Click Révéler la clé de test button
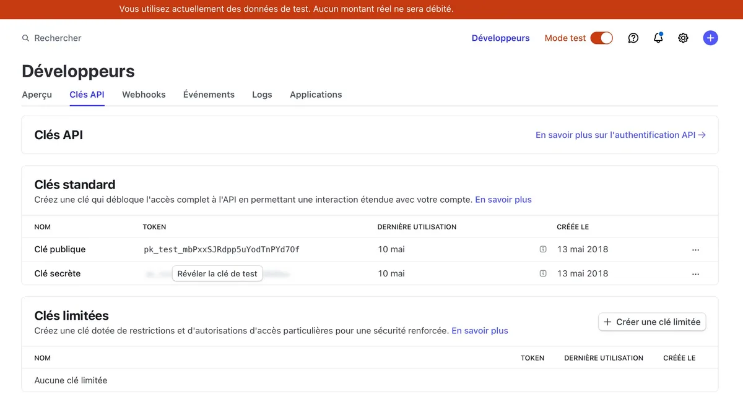Screen dimensions: 743x397 pos(217,273)
